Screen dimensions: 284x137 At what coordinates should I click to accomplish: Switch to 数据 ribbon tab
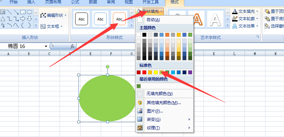click(x=93, y=2)
